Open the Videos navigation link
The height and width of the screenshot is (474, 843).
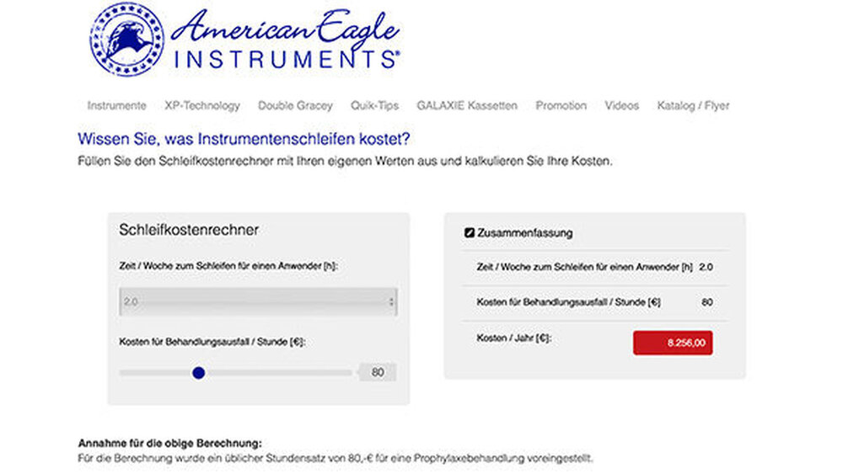[621, 105]
